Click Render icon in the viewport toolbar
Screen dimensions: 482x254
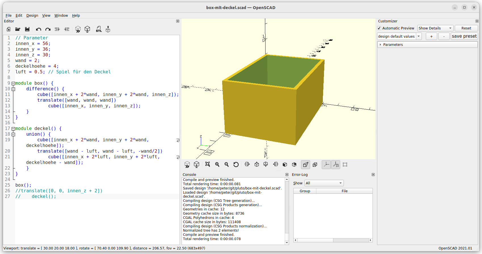[197, 165]
